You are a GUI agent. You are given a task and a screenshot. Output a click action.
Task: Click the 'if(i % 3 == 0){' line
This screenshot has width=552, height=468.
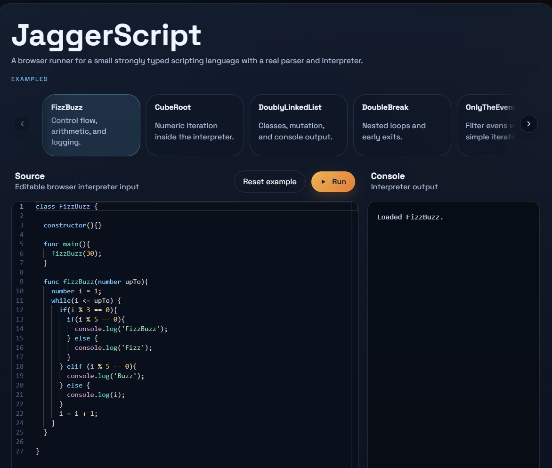click(x=88, y=310)
